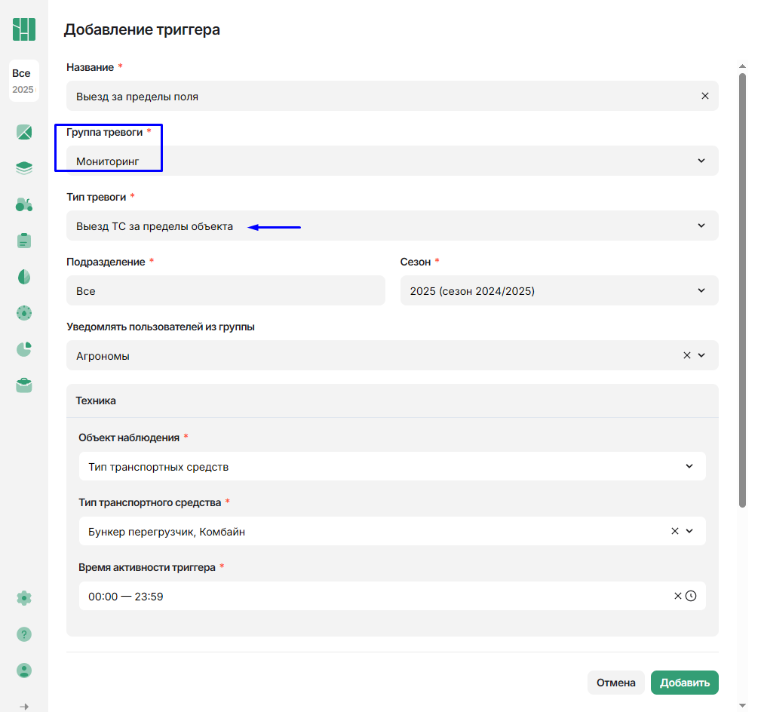Clear selected vehicle types Бункер перегрузчик, Комбайн
This screenshot has width=761, height=712.
[x=674, y=531]
